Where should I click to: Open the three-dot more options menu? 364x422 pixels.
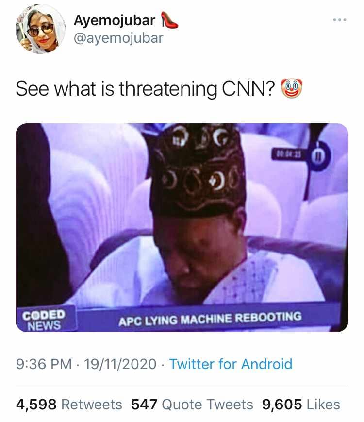[x=339, y=20]
